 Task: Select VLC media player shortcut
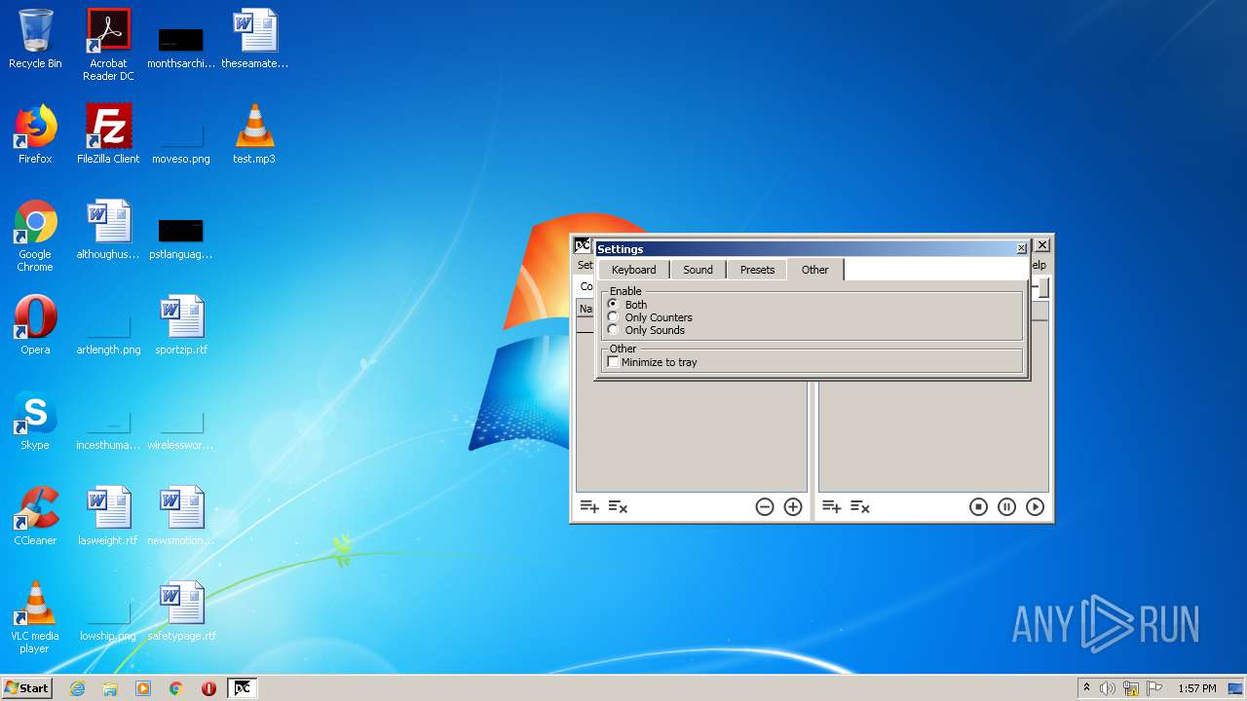35,618
